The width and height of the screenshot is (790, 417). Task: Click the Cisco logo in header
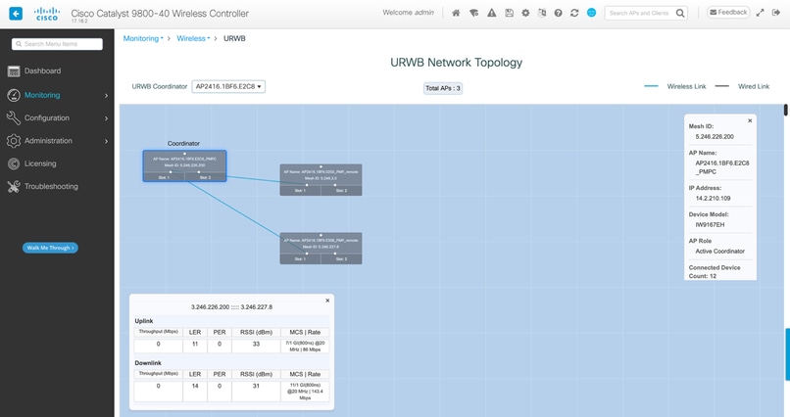[47, 14]
